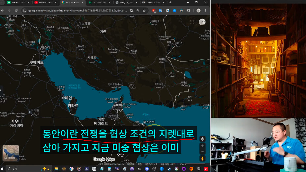Switch to the Naver tab
The width and height of the screenshot is (306, 172).
(18, 2)
